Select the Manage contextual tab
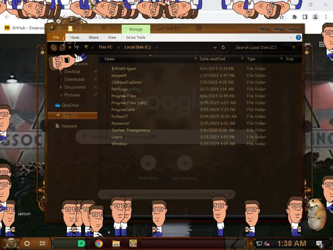The width and height of the screenshot is (333, 250). (x=136, y=29)
